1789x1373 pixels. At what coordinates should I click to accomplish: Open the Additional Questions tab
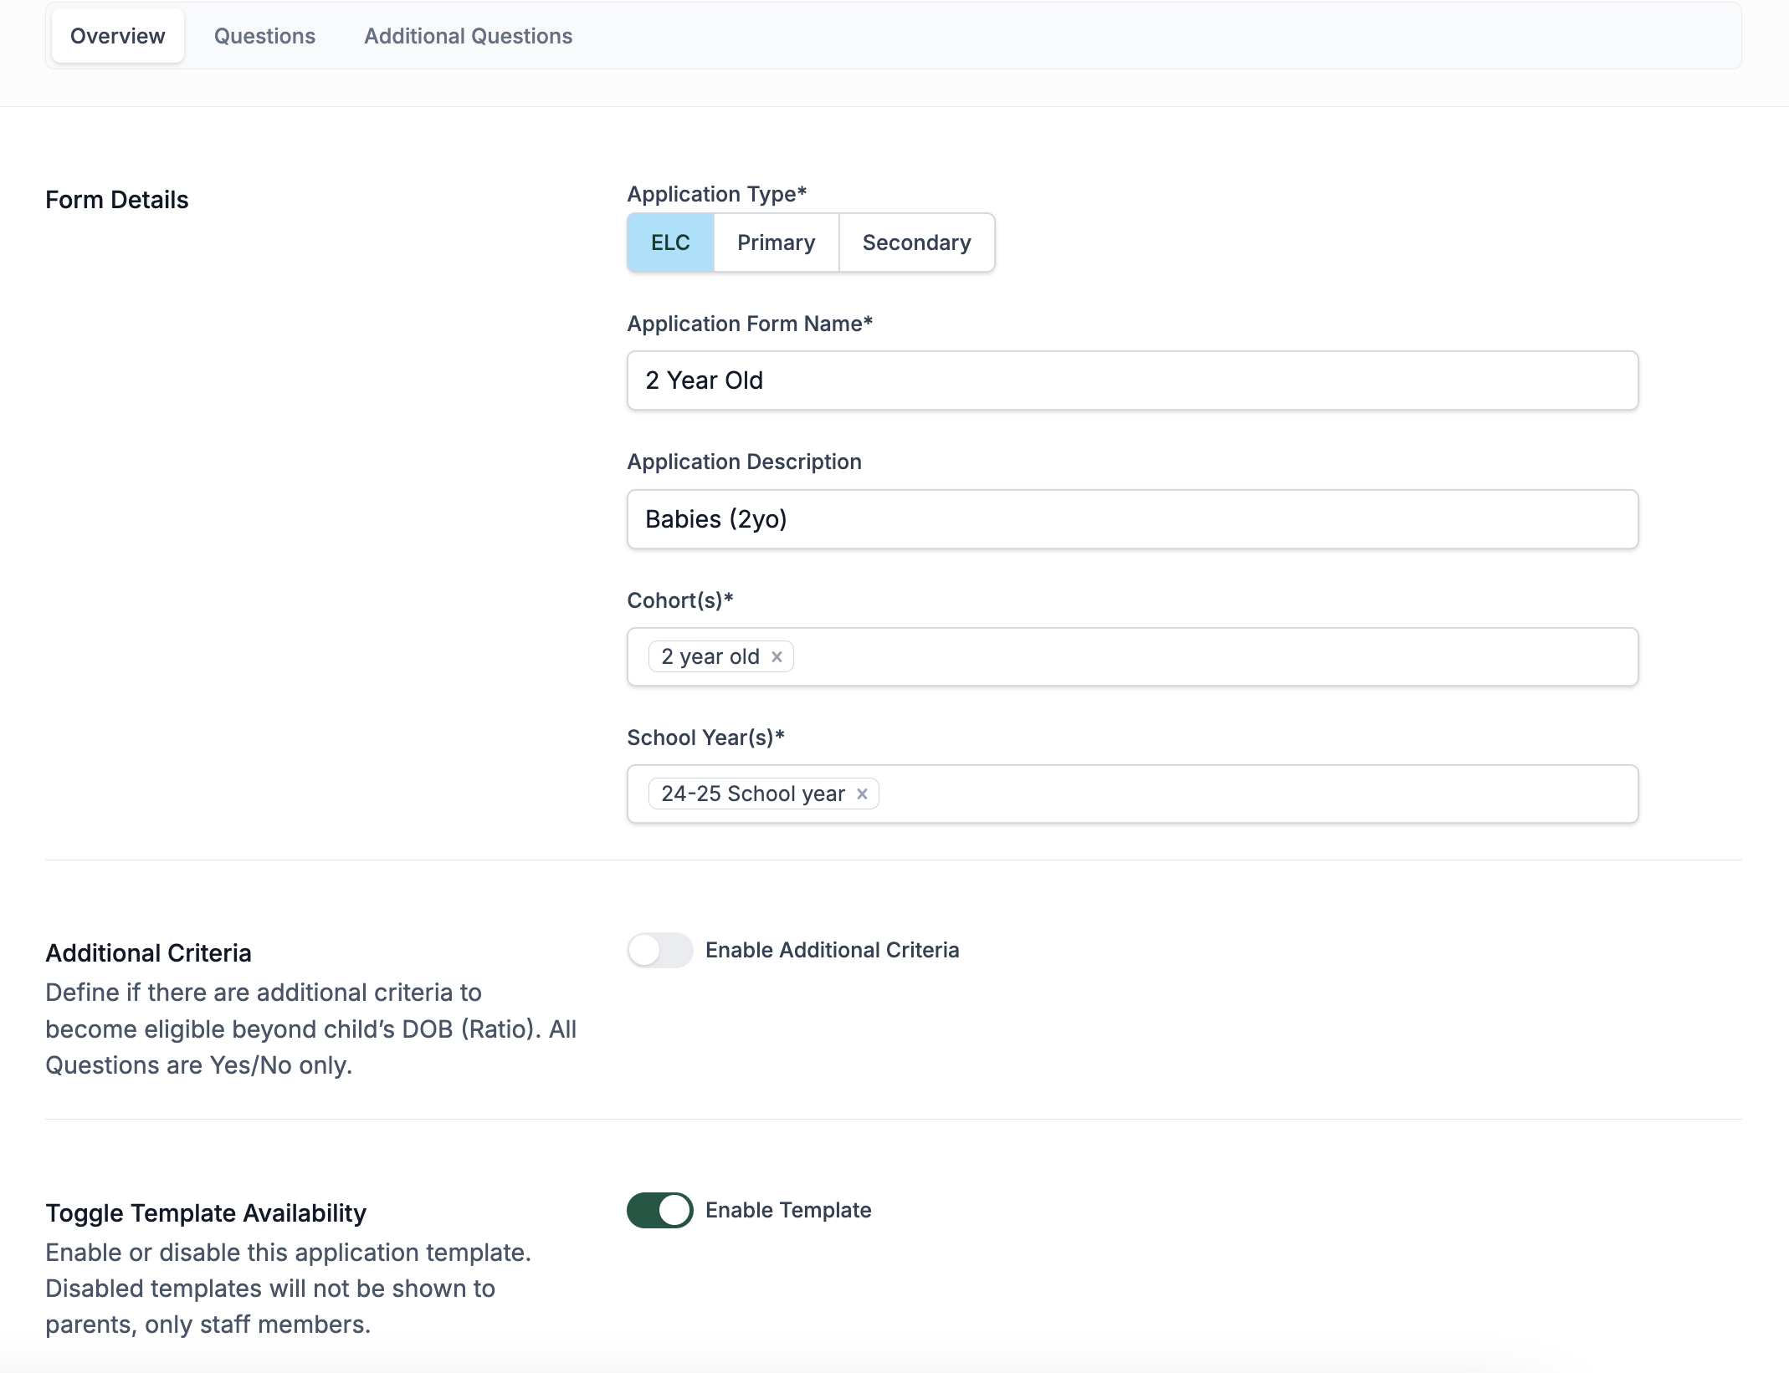point(469,36)
